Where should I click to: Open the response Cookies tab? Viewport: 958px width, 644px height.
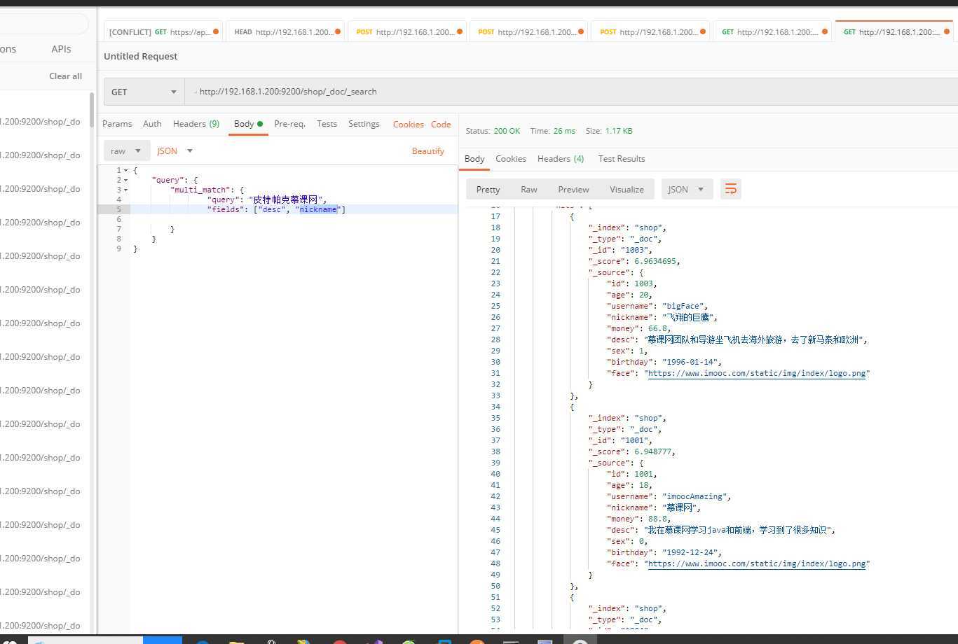[511, 159]
